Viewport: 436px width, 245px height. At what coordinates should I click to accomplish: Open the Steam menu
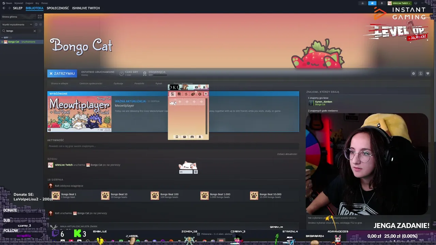click(x=7, y=3)
